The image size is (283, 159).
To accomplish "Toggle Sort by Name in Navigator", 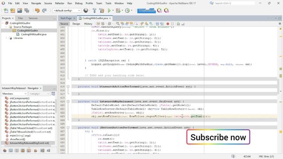I will point(42,151).
